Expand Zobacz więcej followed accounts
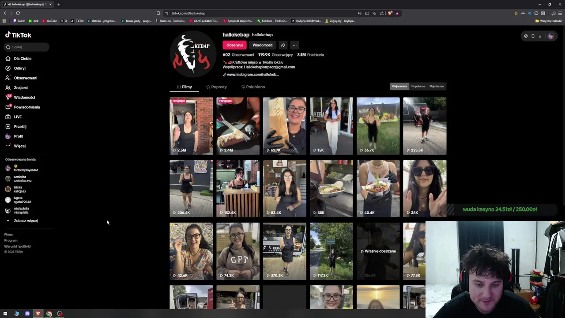This screenshot has width=565, height=318. pyautogui.click(x=22, y=220)
